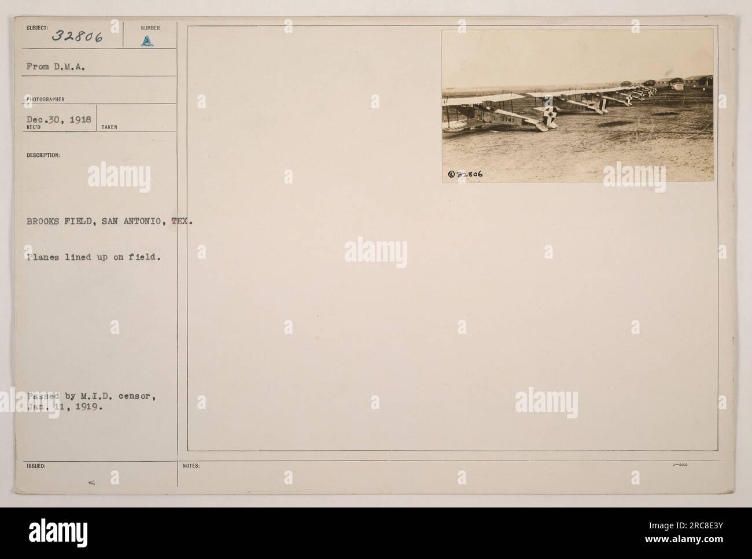Click the Planes lined up on field text
This screenshot has height=559, width=752.
[93, 257]
